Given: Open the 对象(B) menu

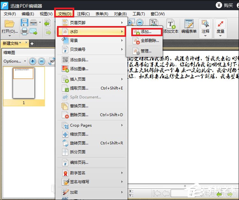Looking at the screenshot, I should pyautogui.click(x=120, y=14).
